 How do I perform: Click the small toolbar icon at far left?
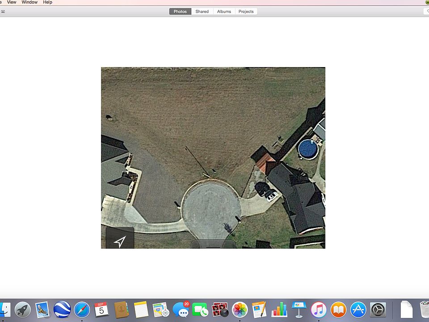click(x=3, y=12)
